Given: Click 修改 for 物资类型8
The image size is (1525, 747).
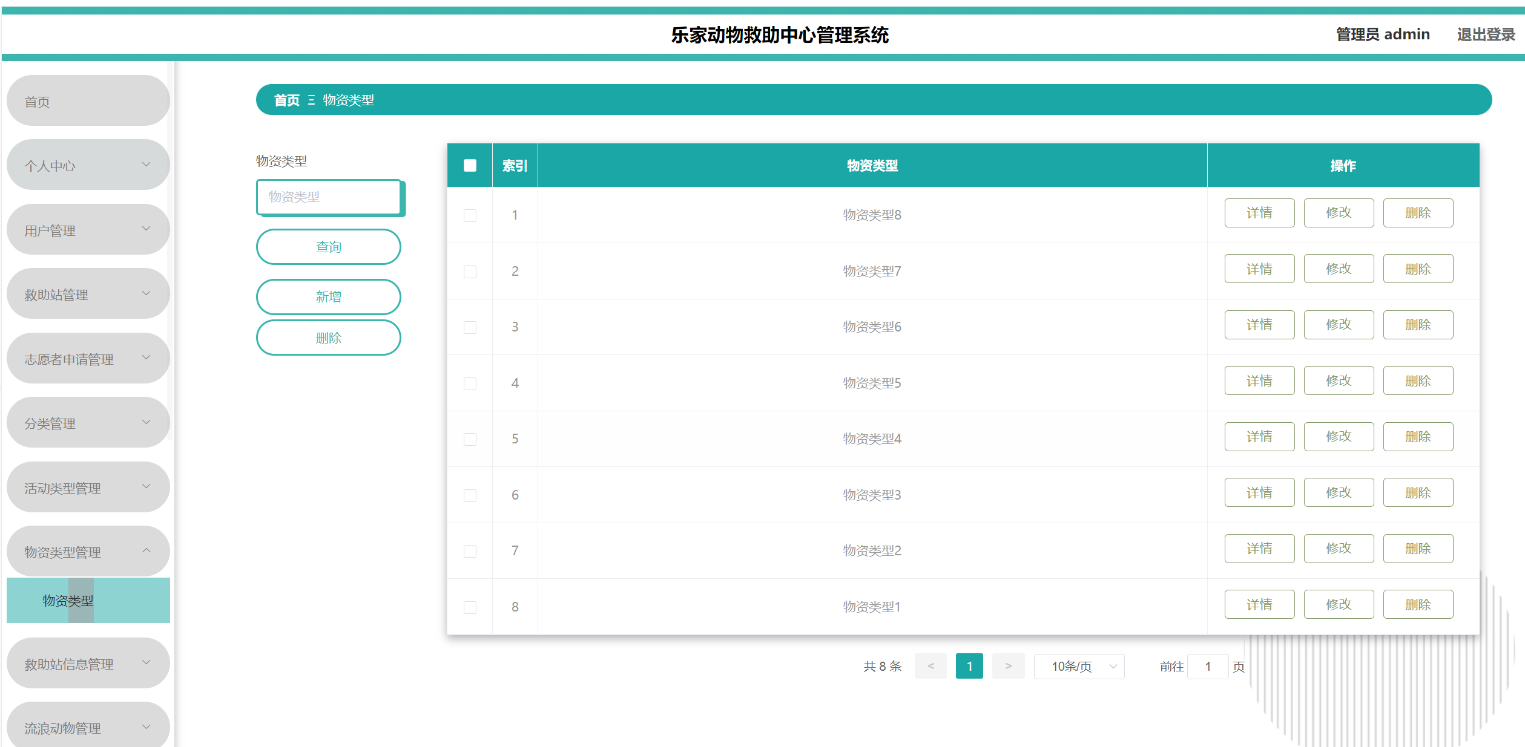Looking at the screenshot, I should pyautogui.click(x=1339, y=213).
